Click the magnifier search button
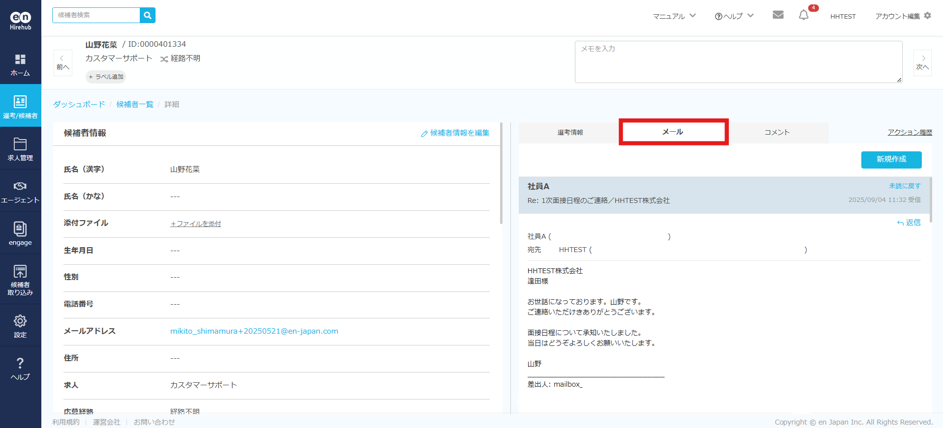Viewport: 943px width, 428px height. coord(147,15)
